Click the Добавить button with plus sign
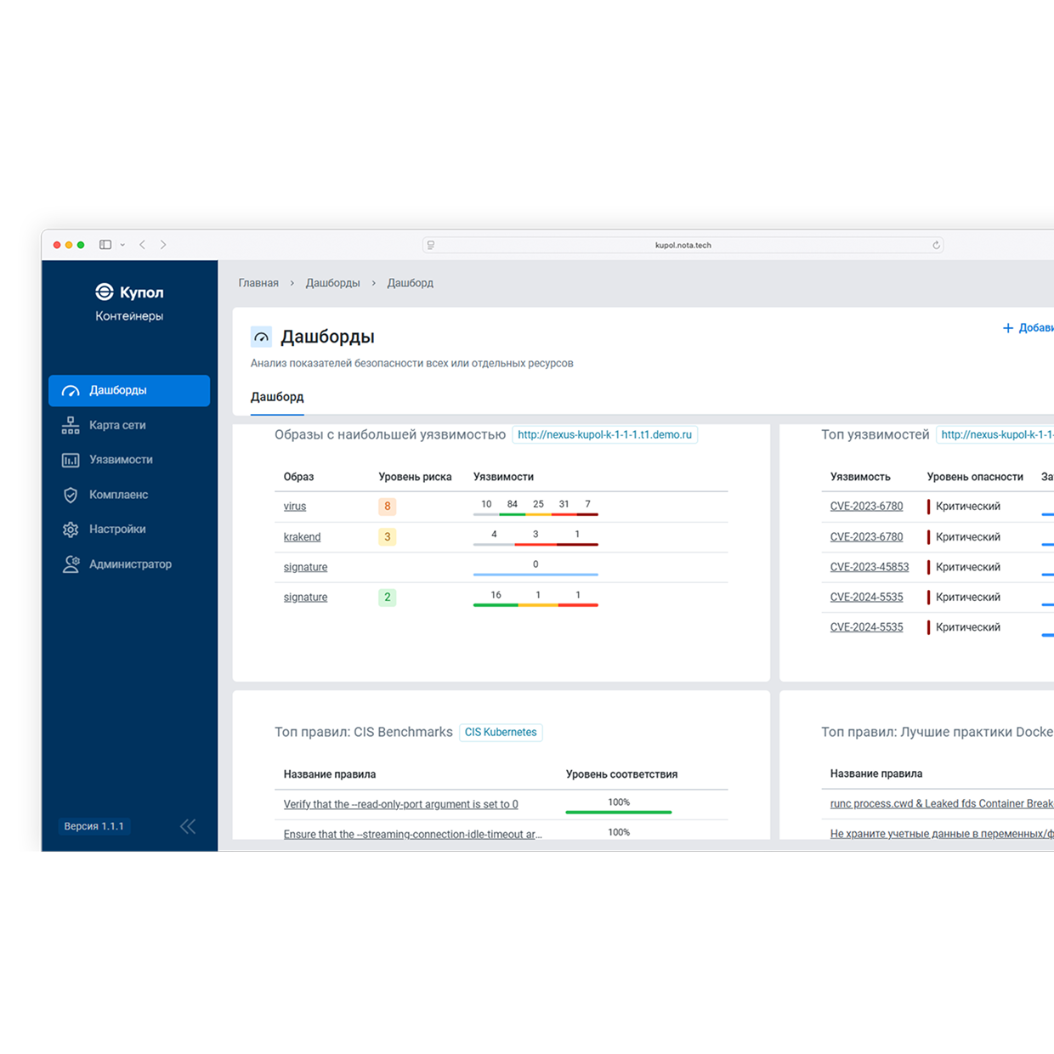 pyautogui.click(x=1027, y=328)
